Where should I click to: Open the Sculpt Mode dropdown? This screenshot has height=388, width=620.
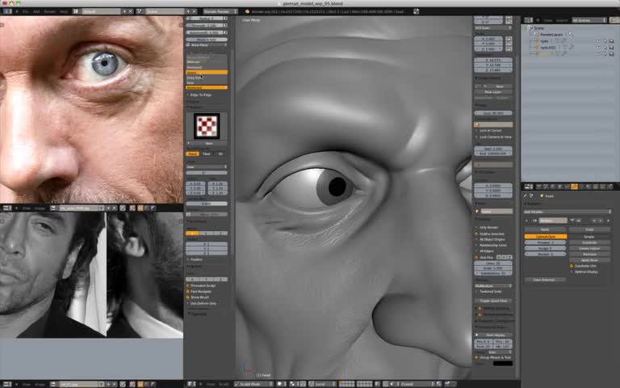click(253, 384)
